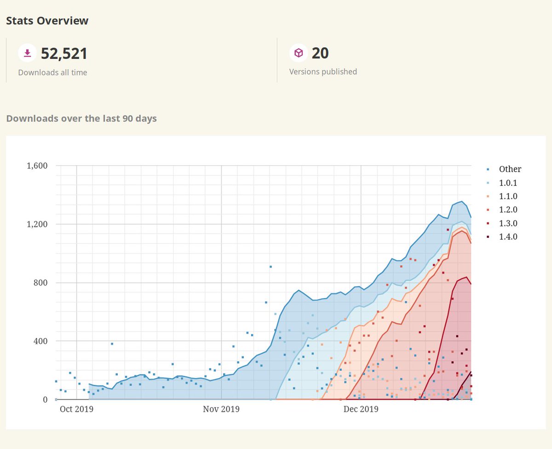
Task: Select the 1.0.1 label in the legend
Action: point(507,182)
